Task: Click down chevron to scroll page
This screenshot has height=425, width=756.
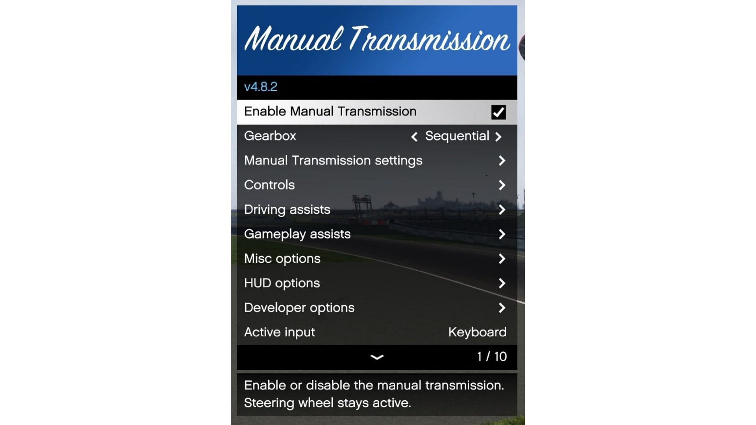Action: (x=377, y=357)
